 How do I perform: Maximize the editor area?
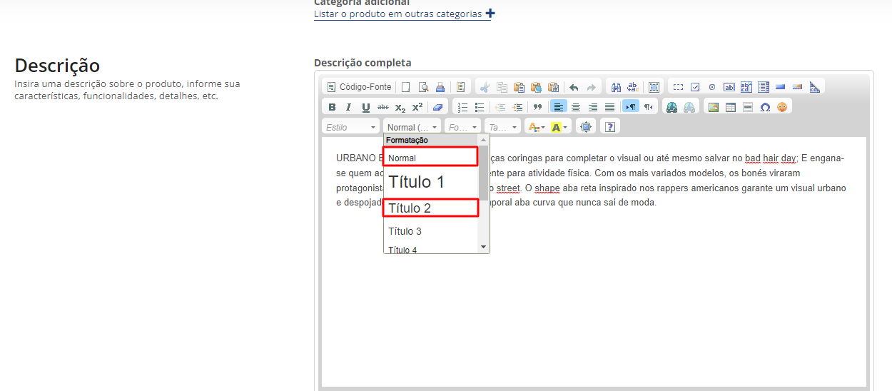pyautogui.click(x=587, y=127)
